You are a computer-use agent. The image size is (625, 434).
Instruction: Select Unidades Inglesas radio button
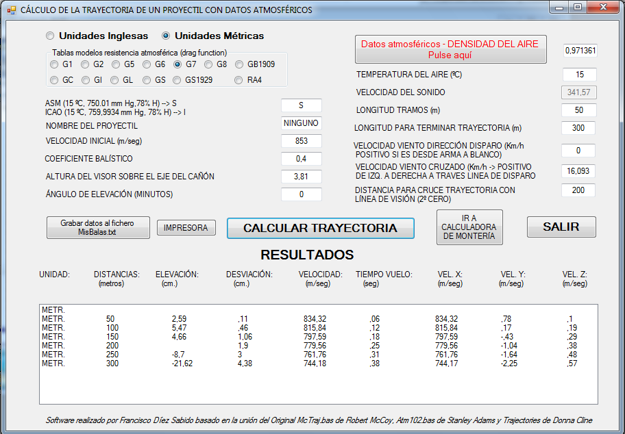pyautogui.click(x=50, y=36)
